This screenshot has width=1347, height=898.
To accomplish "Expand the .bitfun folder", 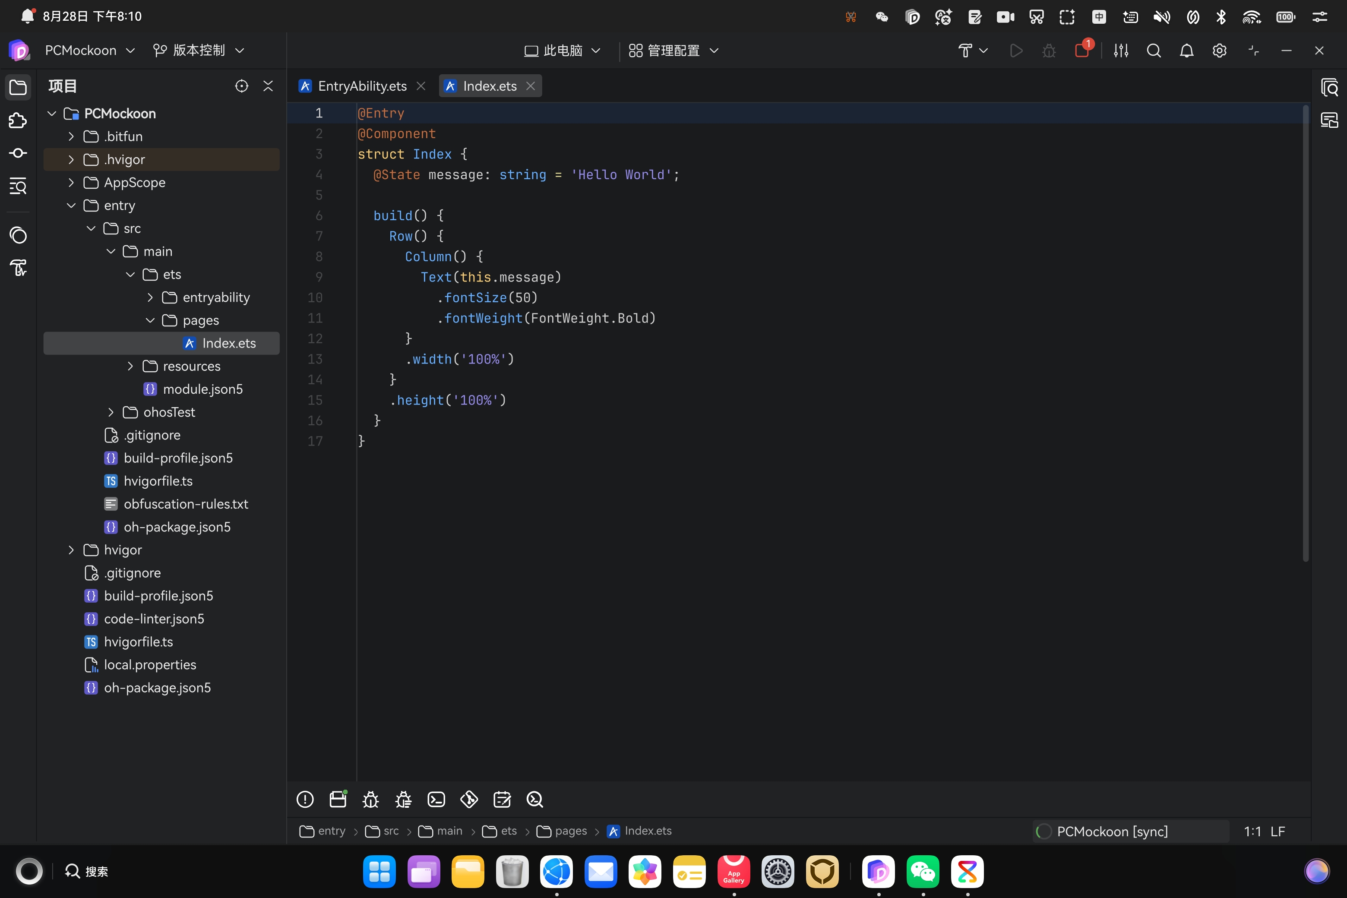I will click(71, 136).
